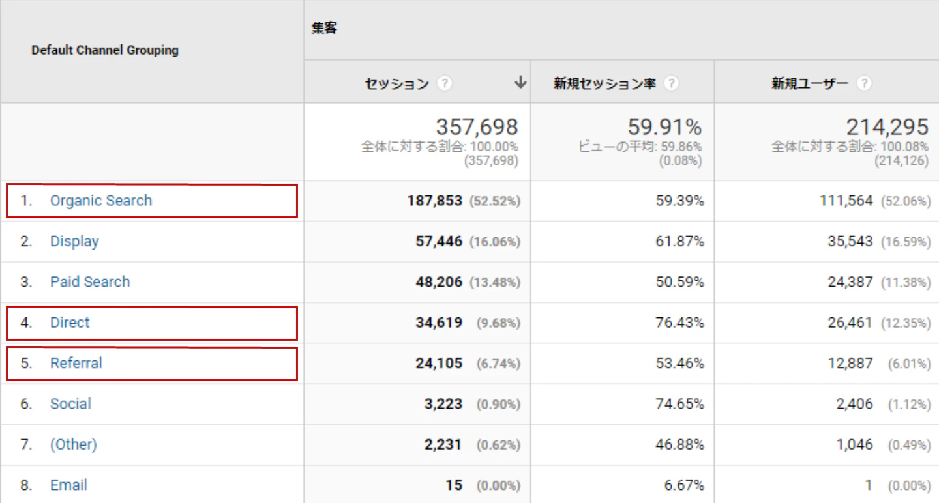
Task: Select Direct new session rate 76.43%
Action: tap(680, 323)
